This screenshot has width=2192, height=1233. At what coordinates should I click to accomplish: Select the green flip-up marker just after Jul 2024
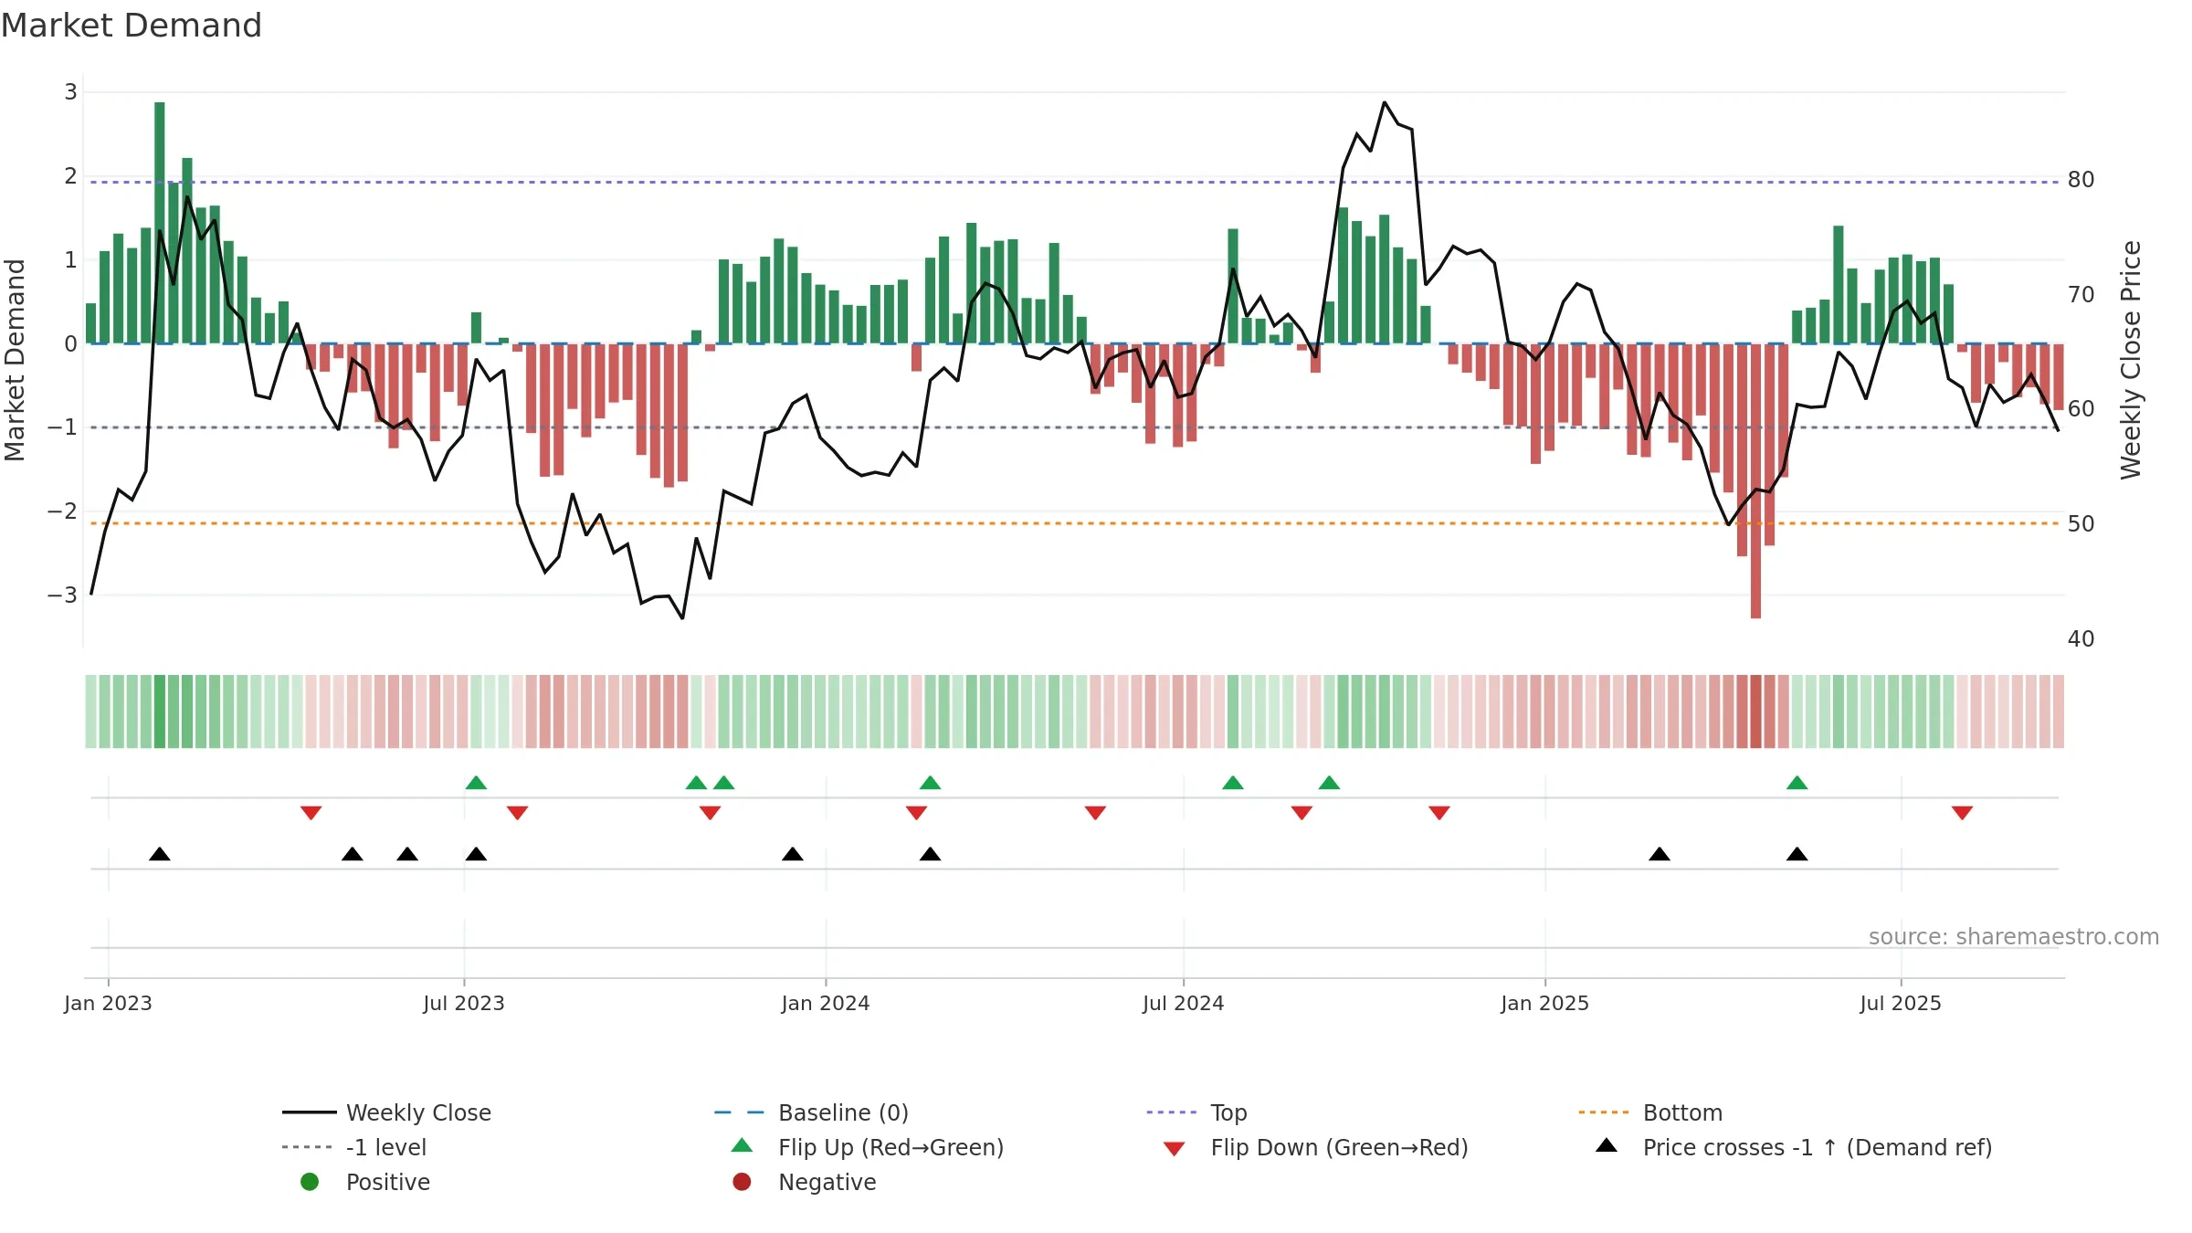[1233, 783]
